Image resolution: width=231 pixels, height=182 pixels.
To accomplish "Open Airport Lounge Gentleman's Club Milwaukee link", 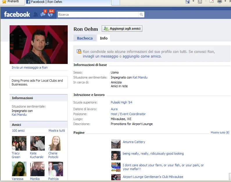I will coord(153,177).
